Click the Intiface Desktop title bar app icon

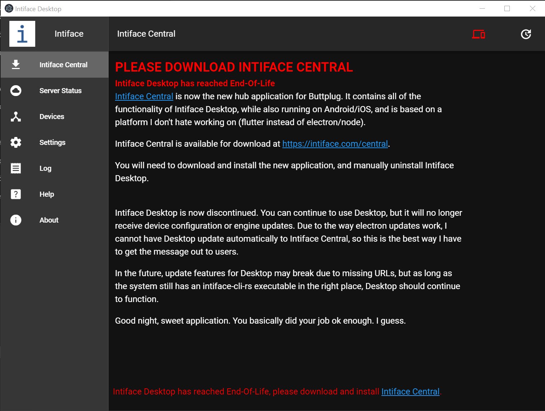(x=9, y=8)
